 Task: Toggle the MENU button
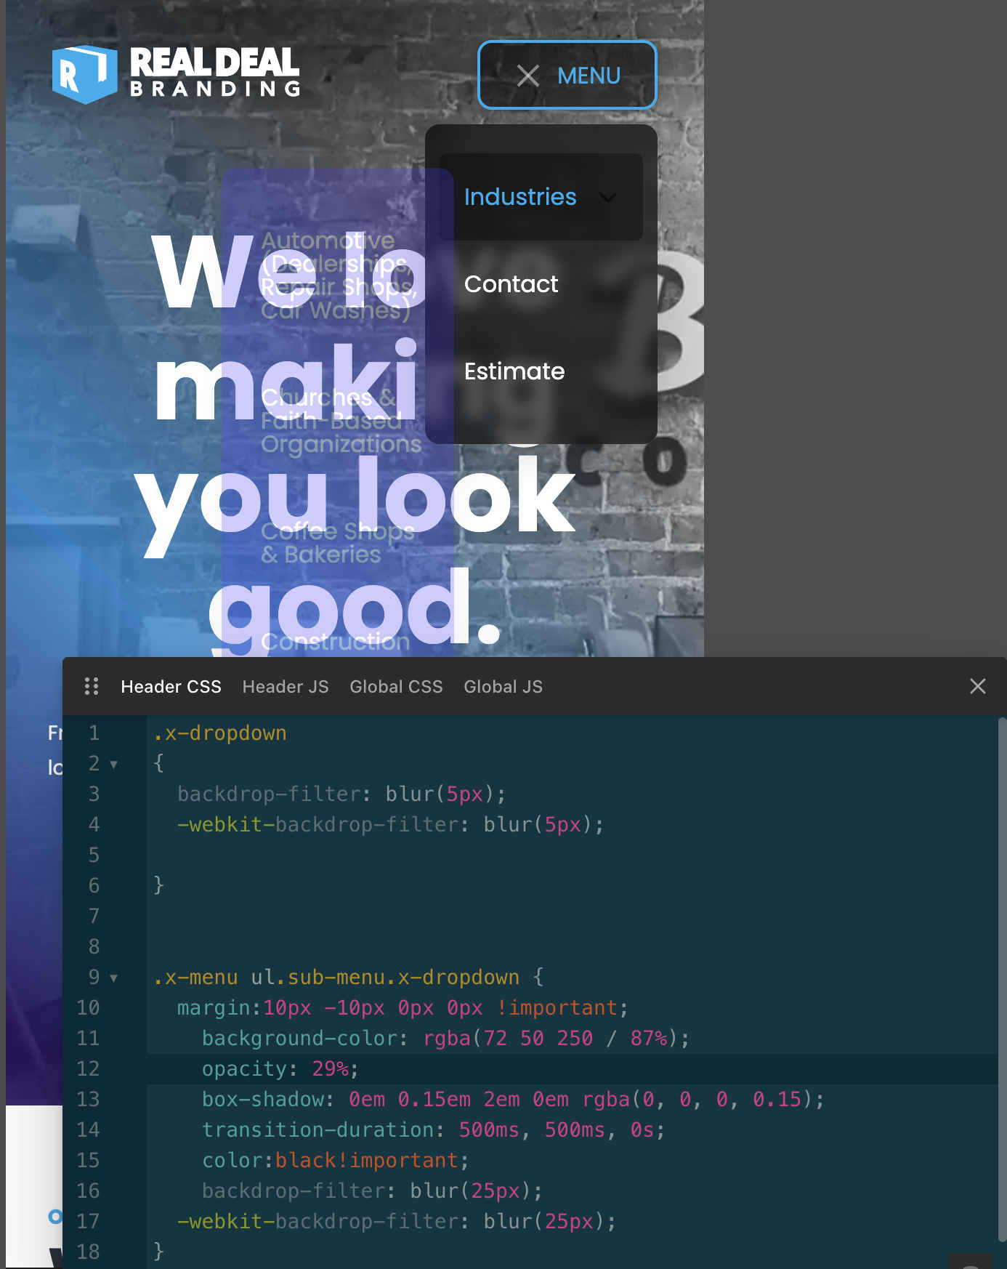(x=567, y=76)
